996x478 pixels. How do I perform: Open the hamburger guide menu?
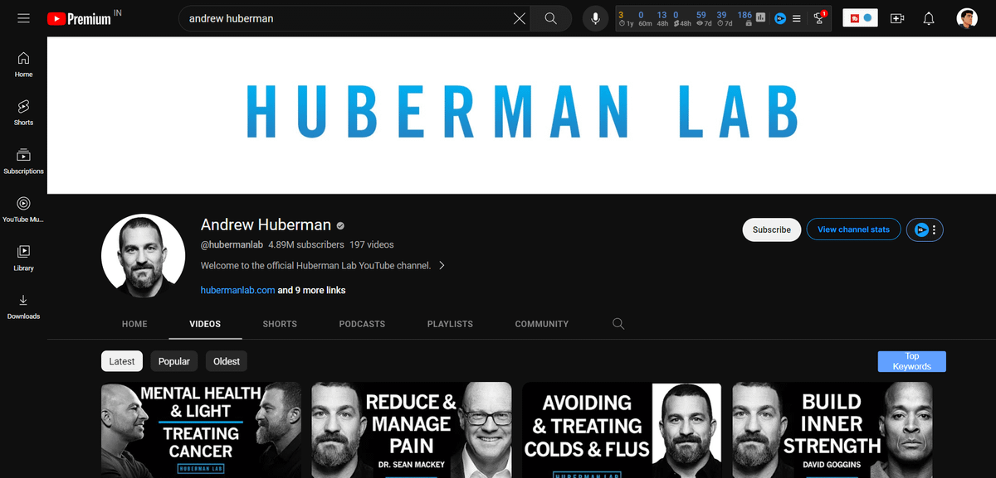click(x=23, y=18)
